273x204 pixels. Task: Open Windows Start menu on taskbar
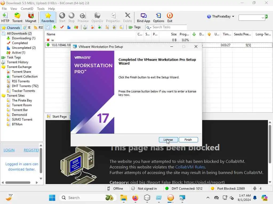pos(52,198)
